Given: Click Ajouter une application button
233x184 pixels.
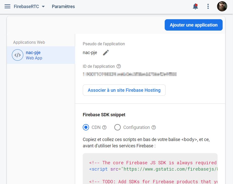Looking at the screenshot, I should pyautogui.click(x=194, y=25).
